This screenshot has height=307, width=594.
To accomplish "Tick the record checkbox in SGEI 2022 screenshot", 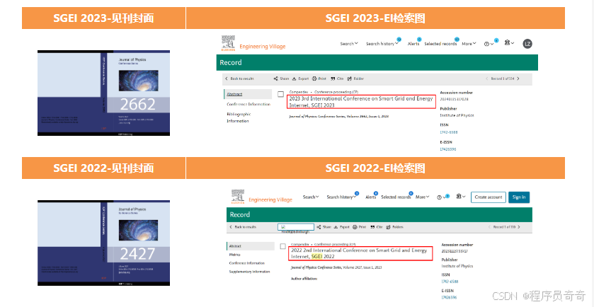I will pos(282,246).
